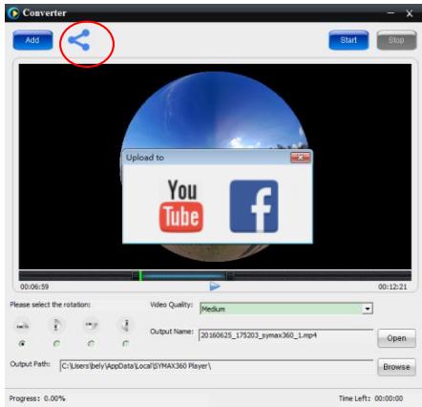The height and width of the screenshot is (407, 422).
Task: Click the Time Left: 00:00:00 text
Action: [x=370, y=398]
